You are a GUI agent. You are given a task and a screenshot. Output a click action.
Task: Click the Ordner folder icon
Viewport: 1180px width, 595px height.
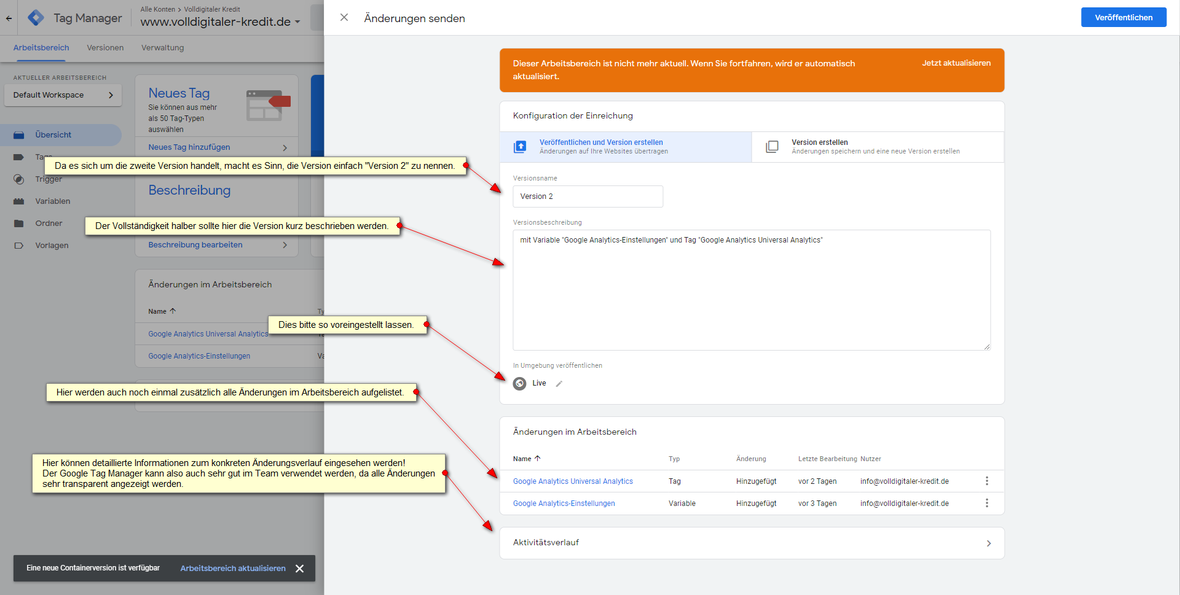19,224
